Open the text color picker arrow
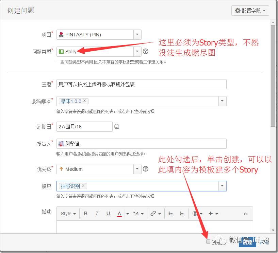The image size is (278, 253). point(128,214)
